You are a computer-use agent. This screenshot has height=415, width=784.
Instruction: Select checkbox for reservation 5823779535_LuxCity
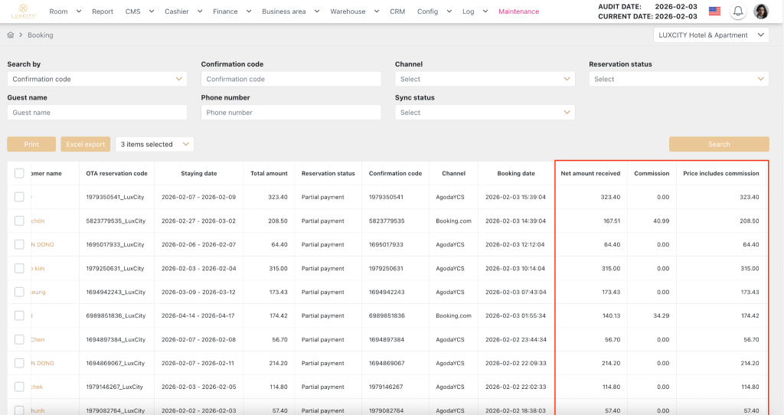coord(19,221)
